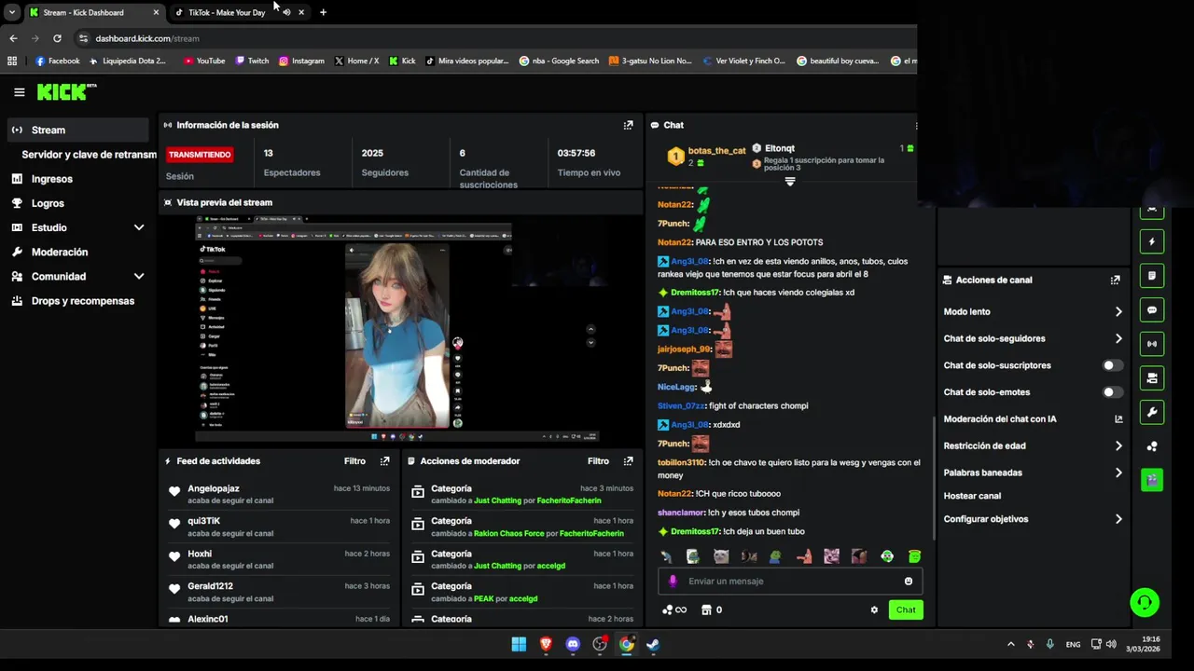Open the Instagram bookmark
Viewport: 1194px width, 671px height.
[x=301, y=61]
